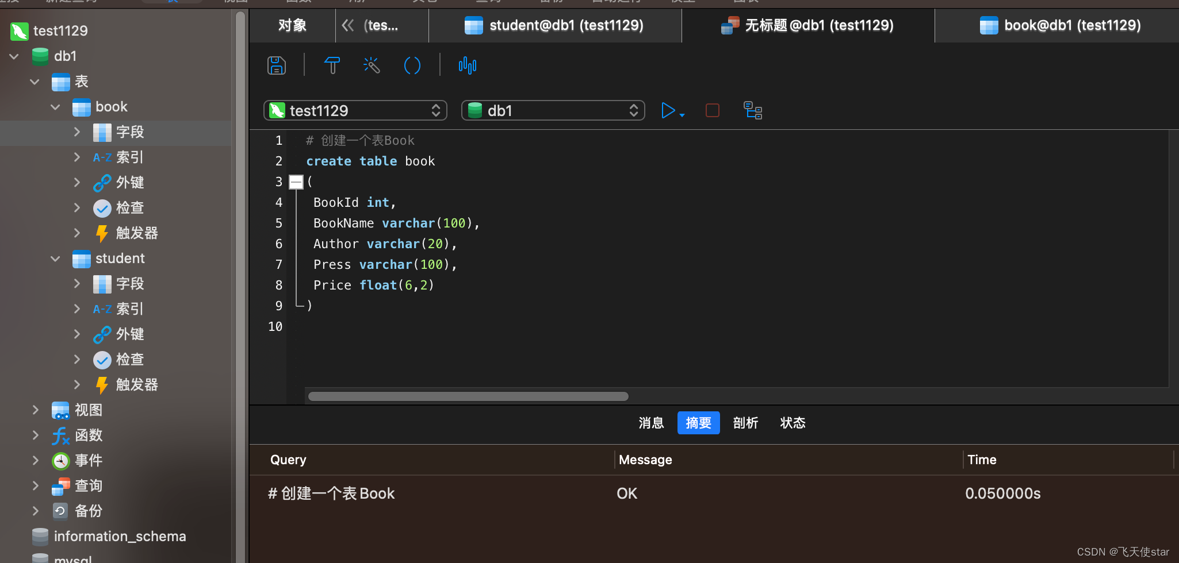Expand the 视图 views node

click(x=36, y=410)
